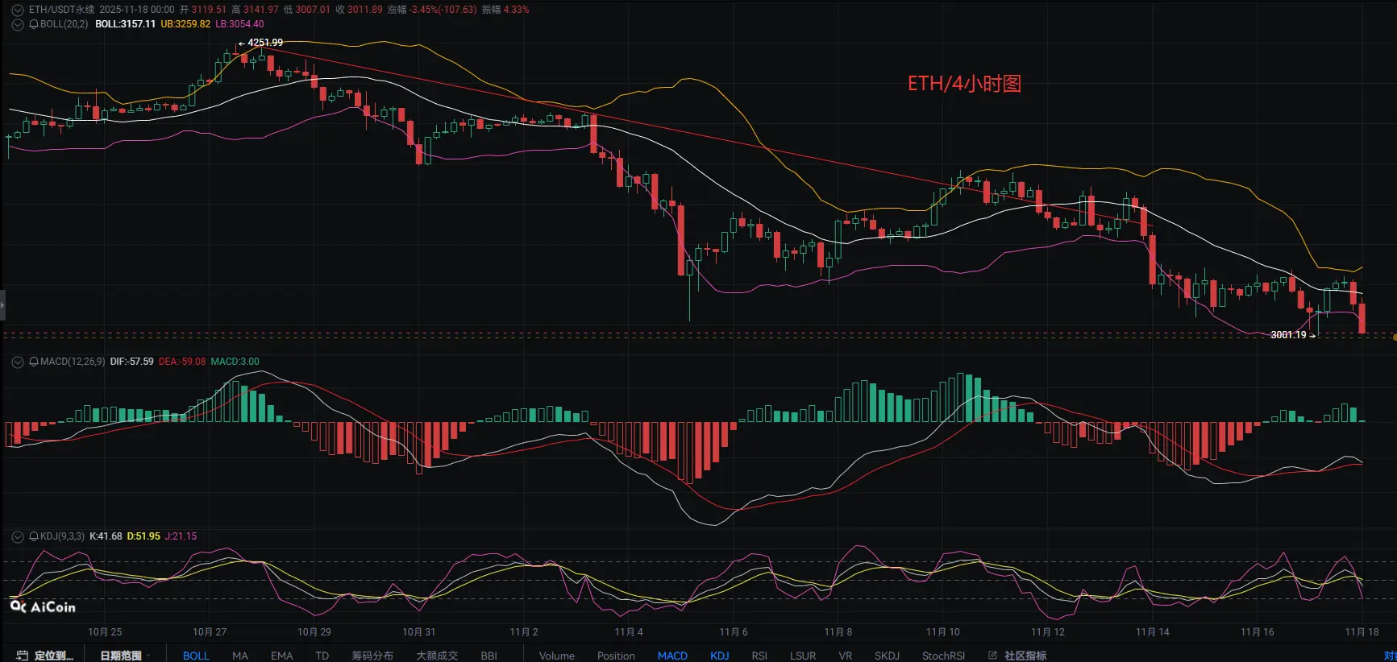The width and height of the screenshot is (1397, 662).
Task: Collapse the KDJ(9,3,3) panel chevron
Action: 18,536
